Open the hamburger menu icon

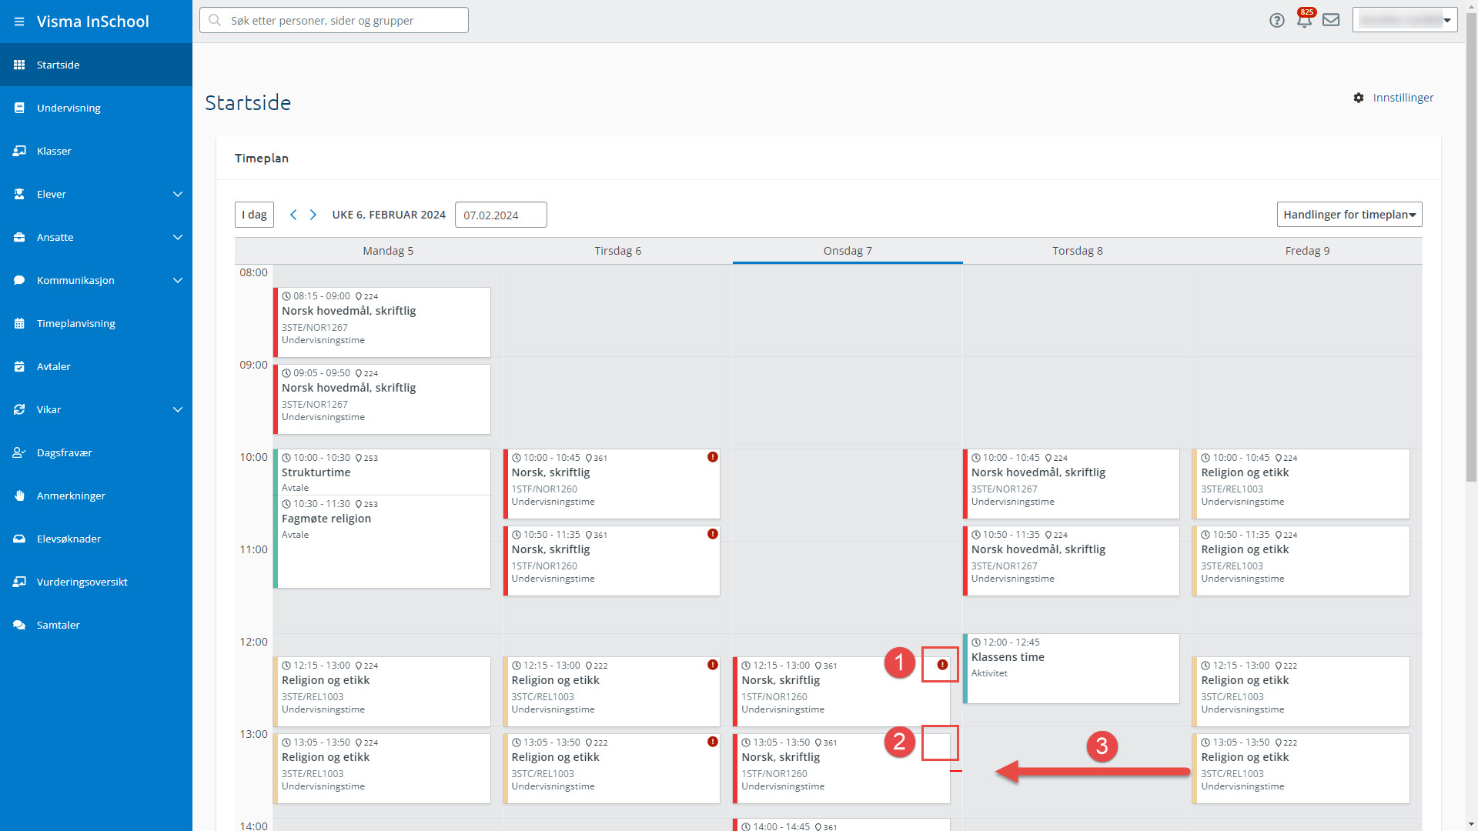19,22
